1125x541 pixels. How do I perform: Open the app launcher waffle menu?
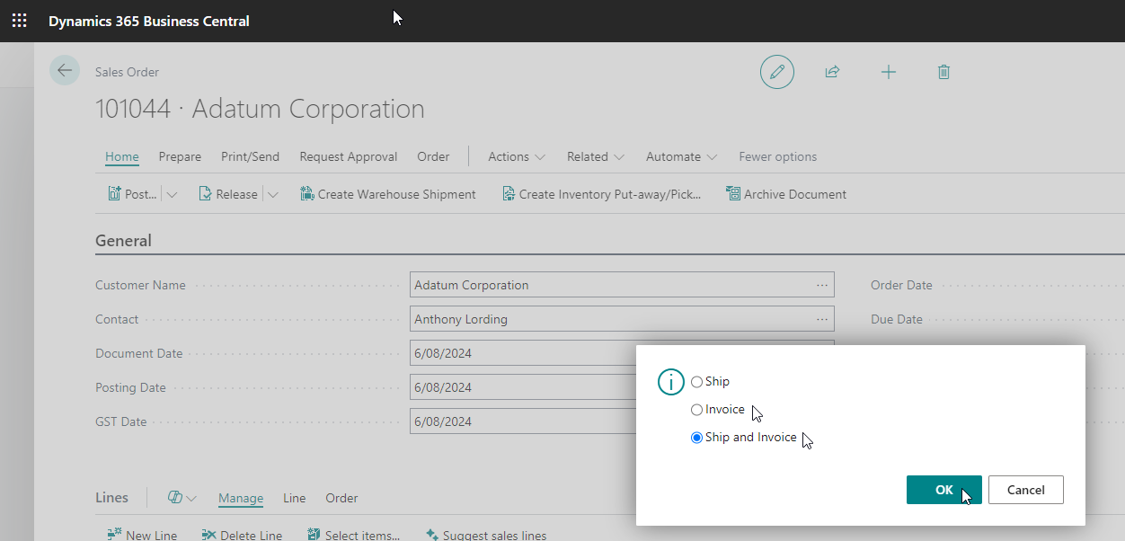[x=19, y=21]
